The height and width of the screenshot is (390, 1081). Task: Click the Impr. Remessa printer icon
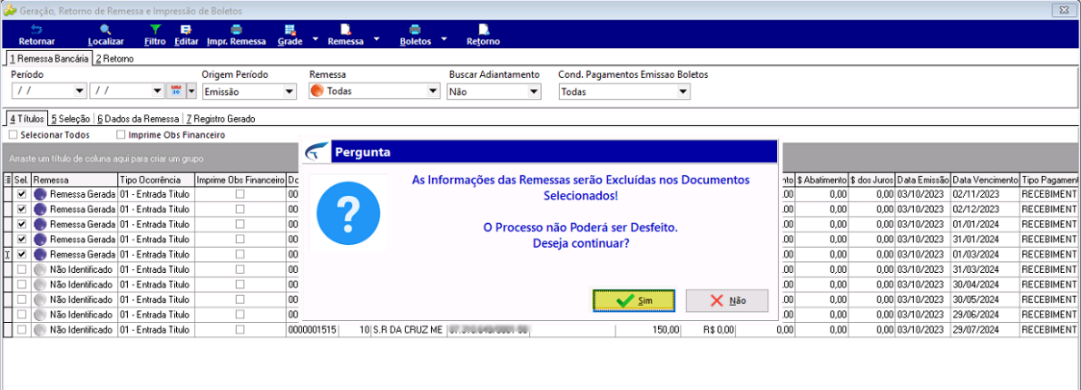[237, 30]
